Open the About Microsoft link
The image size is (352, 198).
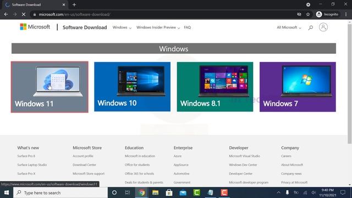292,165
